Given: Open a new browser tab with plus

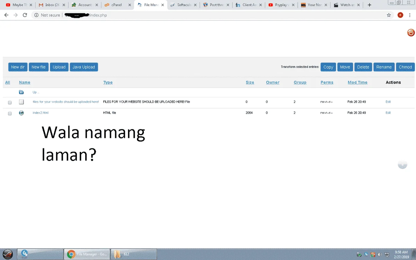Looking at the screenshot, I should pos(370,5).
